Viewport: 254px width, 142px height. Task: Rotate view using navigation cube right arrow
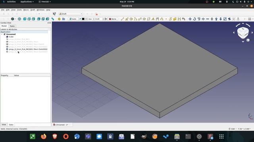pyautogui.click(x=252, y=32)
